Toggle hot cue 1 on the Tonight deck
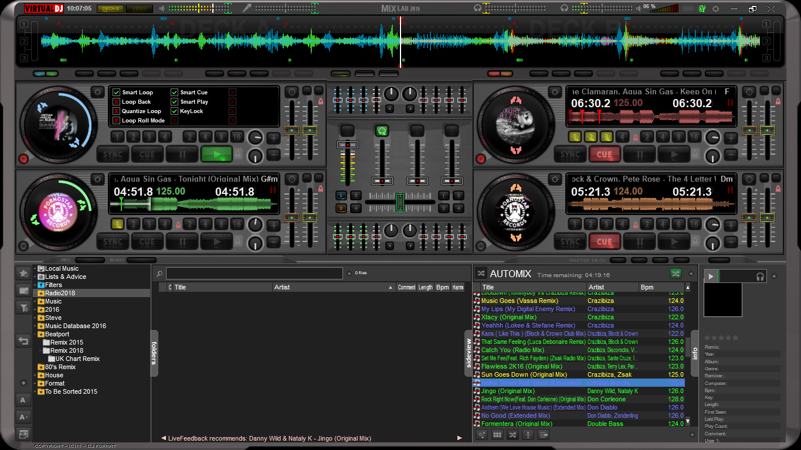This screenshot has width=801, height=450. (x=117, y=224)
